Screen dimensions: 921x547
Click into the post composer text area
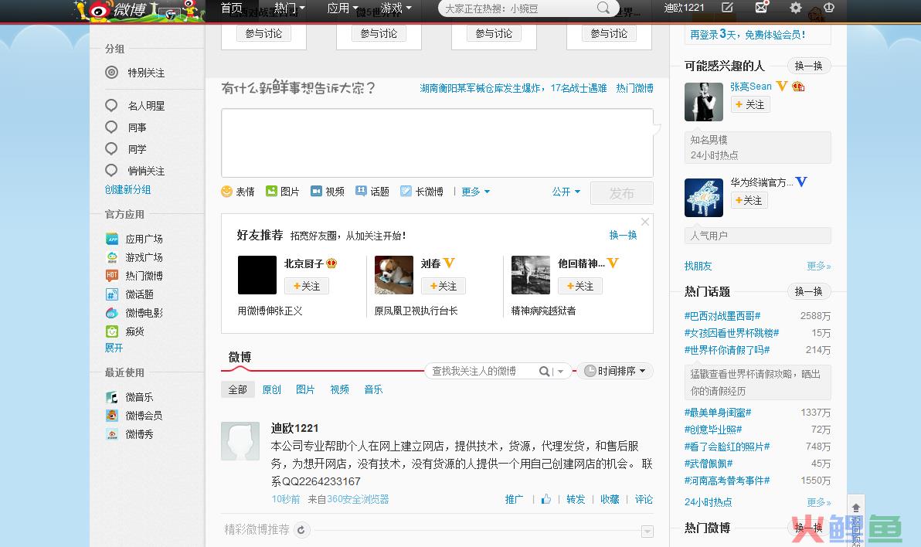tap(437, 143)
